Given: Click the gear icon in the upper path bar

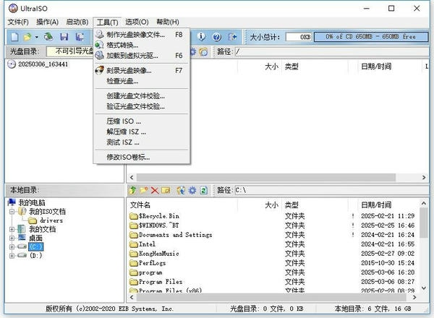Looking at the screenshot, I should coord(193,52).
